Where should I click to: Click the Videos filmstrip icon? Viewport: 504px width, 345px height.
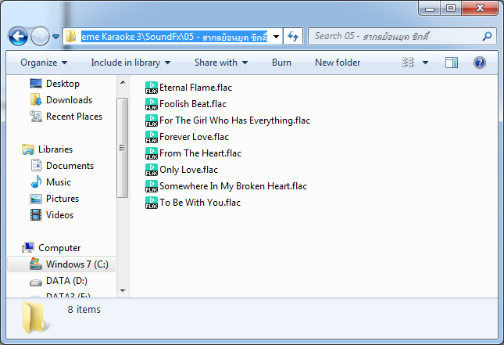36,214
